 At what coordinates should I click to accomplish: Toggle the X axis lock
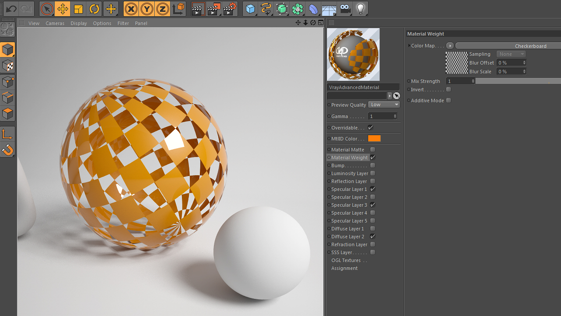131,9
